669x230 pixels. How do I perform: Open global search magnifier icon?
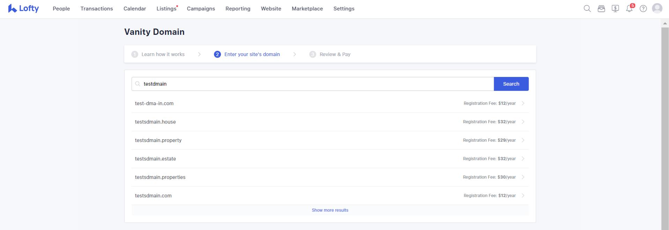point(587,9)
